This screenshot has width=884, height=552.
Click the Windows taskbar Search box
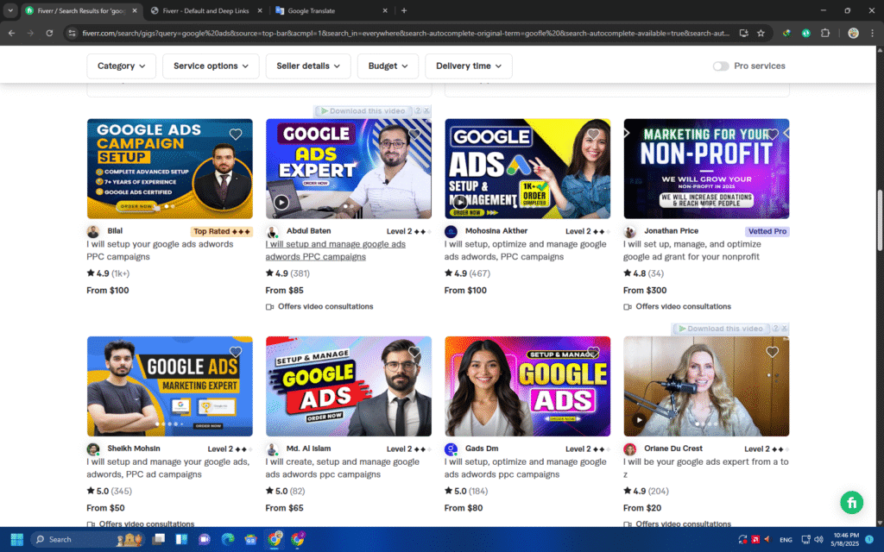point(87,540)
